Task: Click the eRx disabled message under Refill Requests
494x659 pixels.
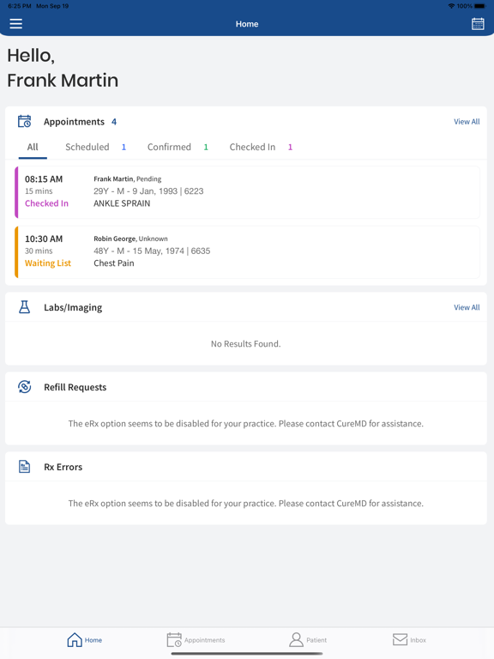Action: tap(246, 424)
